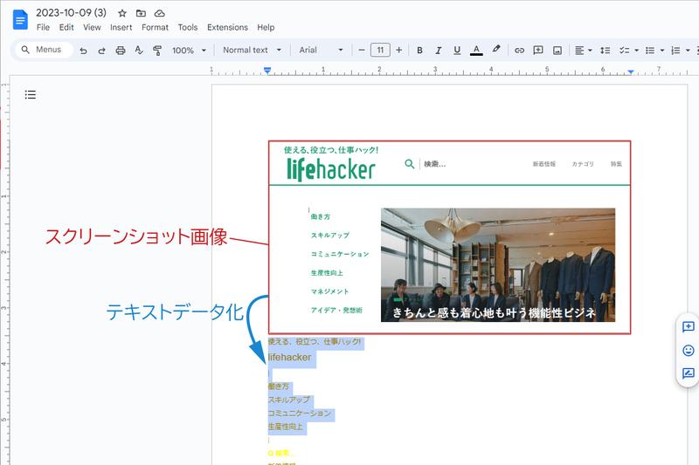
Task: Click the Menus search button
Action: point(41,50)
